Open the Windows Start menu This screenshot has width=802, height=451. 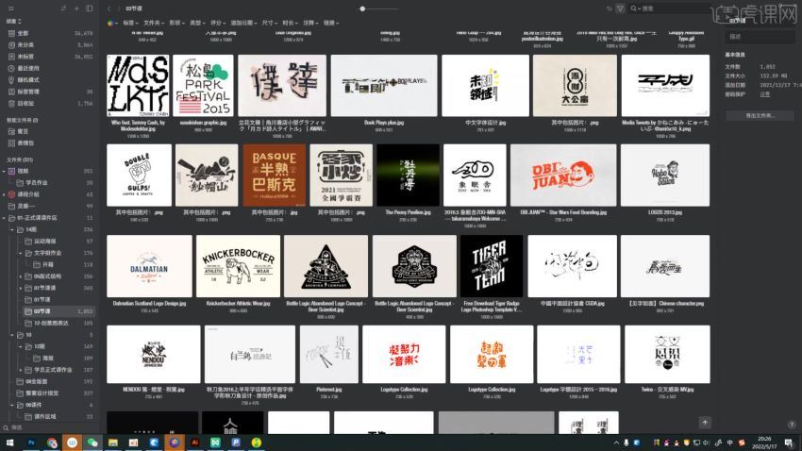click(9, 443)
